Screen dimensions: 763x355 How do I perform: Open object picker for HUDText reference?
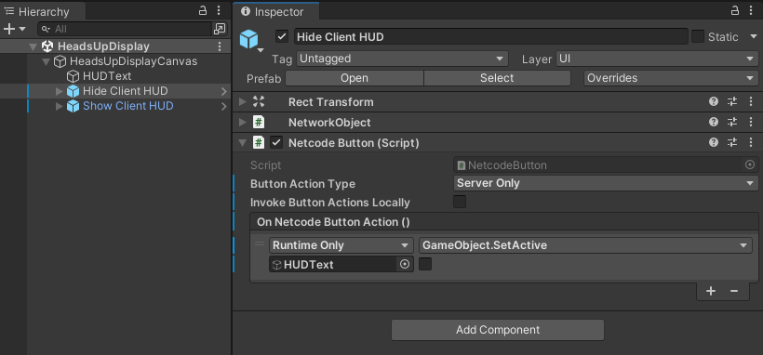click(405, 265)
